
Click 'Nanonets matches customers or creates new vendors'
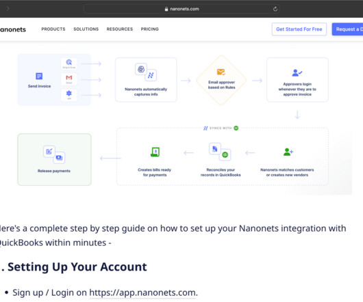tap(287, 172)
